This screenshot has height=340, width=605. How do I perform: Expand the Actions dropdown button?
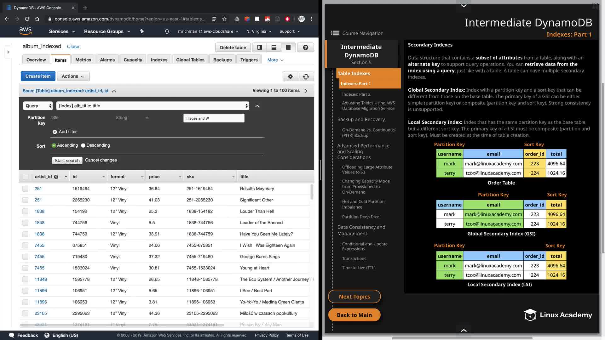[73, 76]
